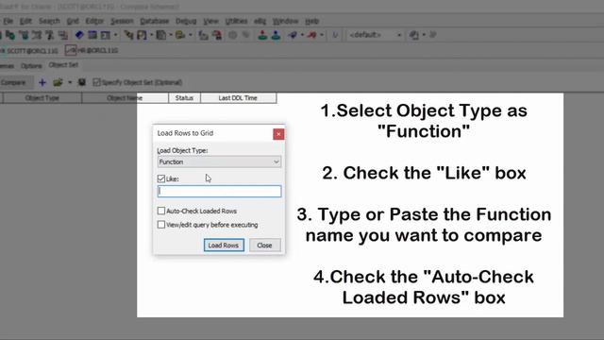Click the green-base Commit toolbar icon
Screen dimensions: 604x340
[x=262, y=35]
